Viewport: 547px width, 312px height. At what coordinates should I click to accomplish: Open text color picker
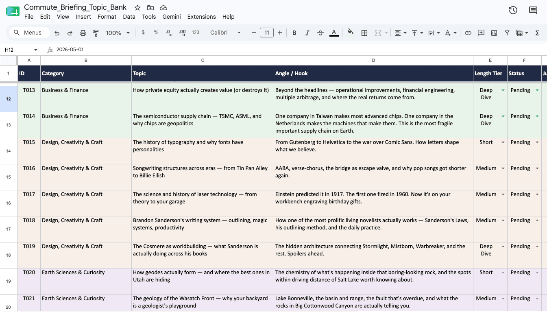[334, 33]
